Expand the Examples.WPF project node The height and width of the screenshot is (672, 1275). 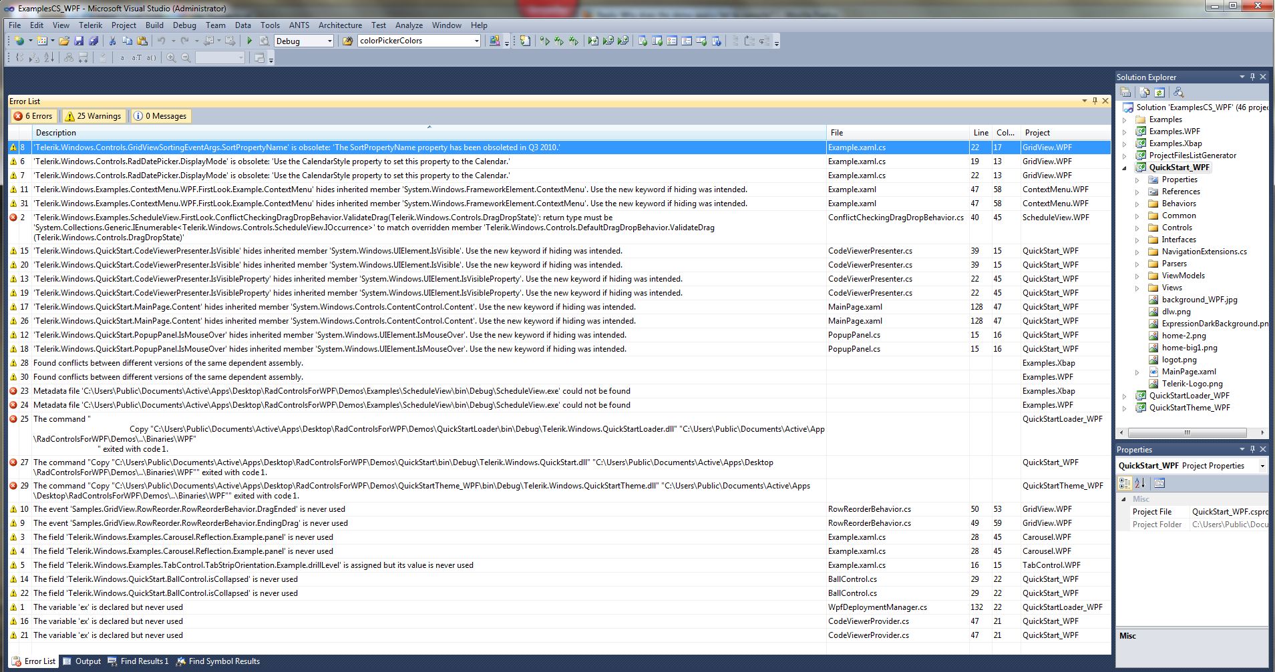pos(1125,131)
